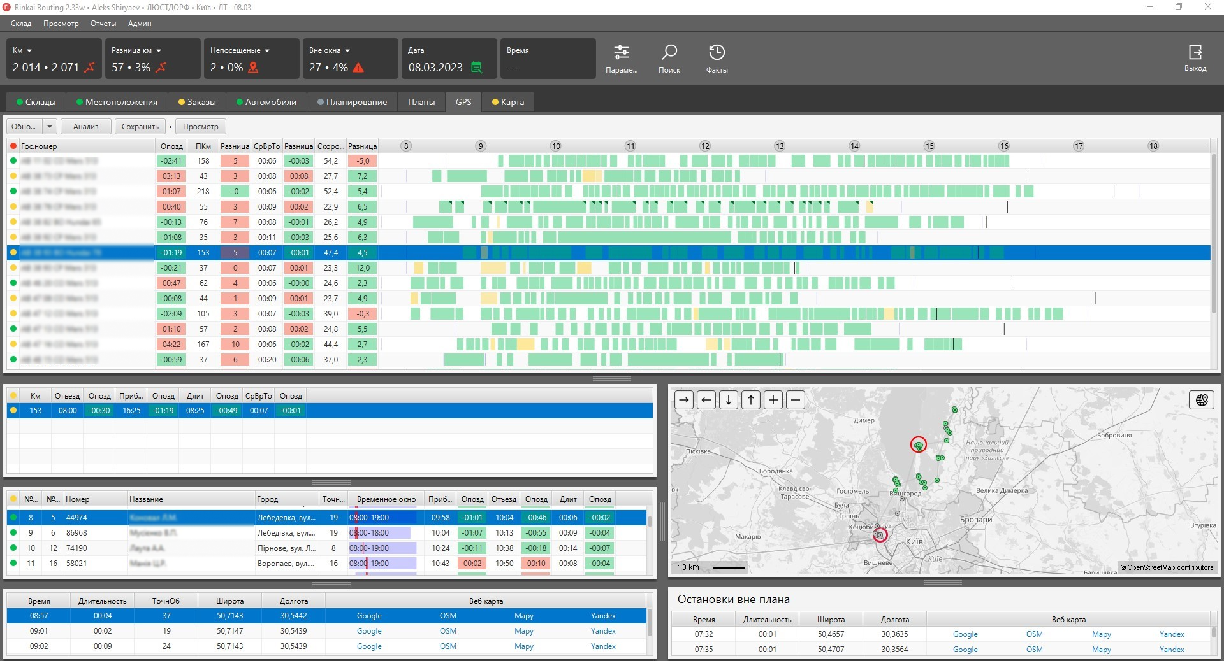Click the map zoom-out minus button
Viewport: 1224px width, 661px height.
796,400
